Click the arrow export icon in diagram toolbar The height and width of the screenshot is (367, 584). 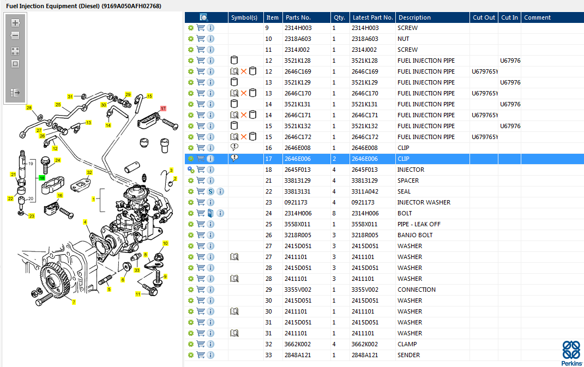[x=15, y=93]
